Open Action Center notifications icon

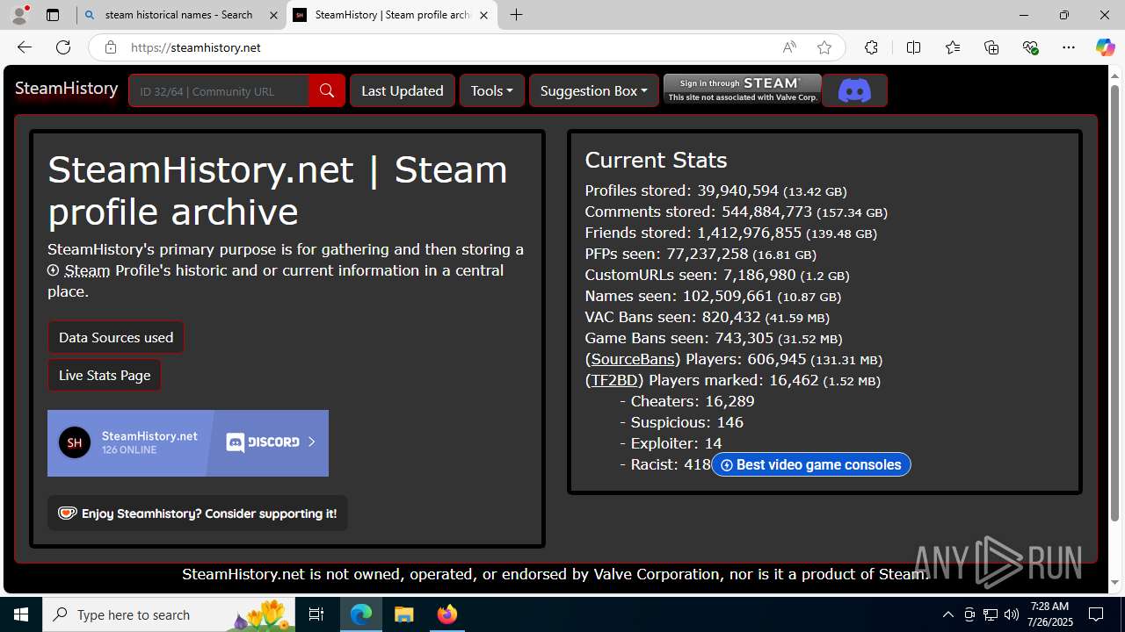1096,614
